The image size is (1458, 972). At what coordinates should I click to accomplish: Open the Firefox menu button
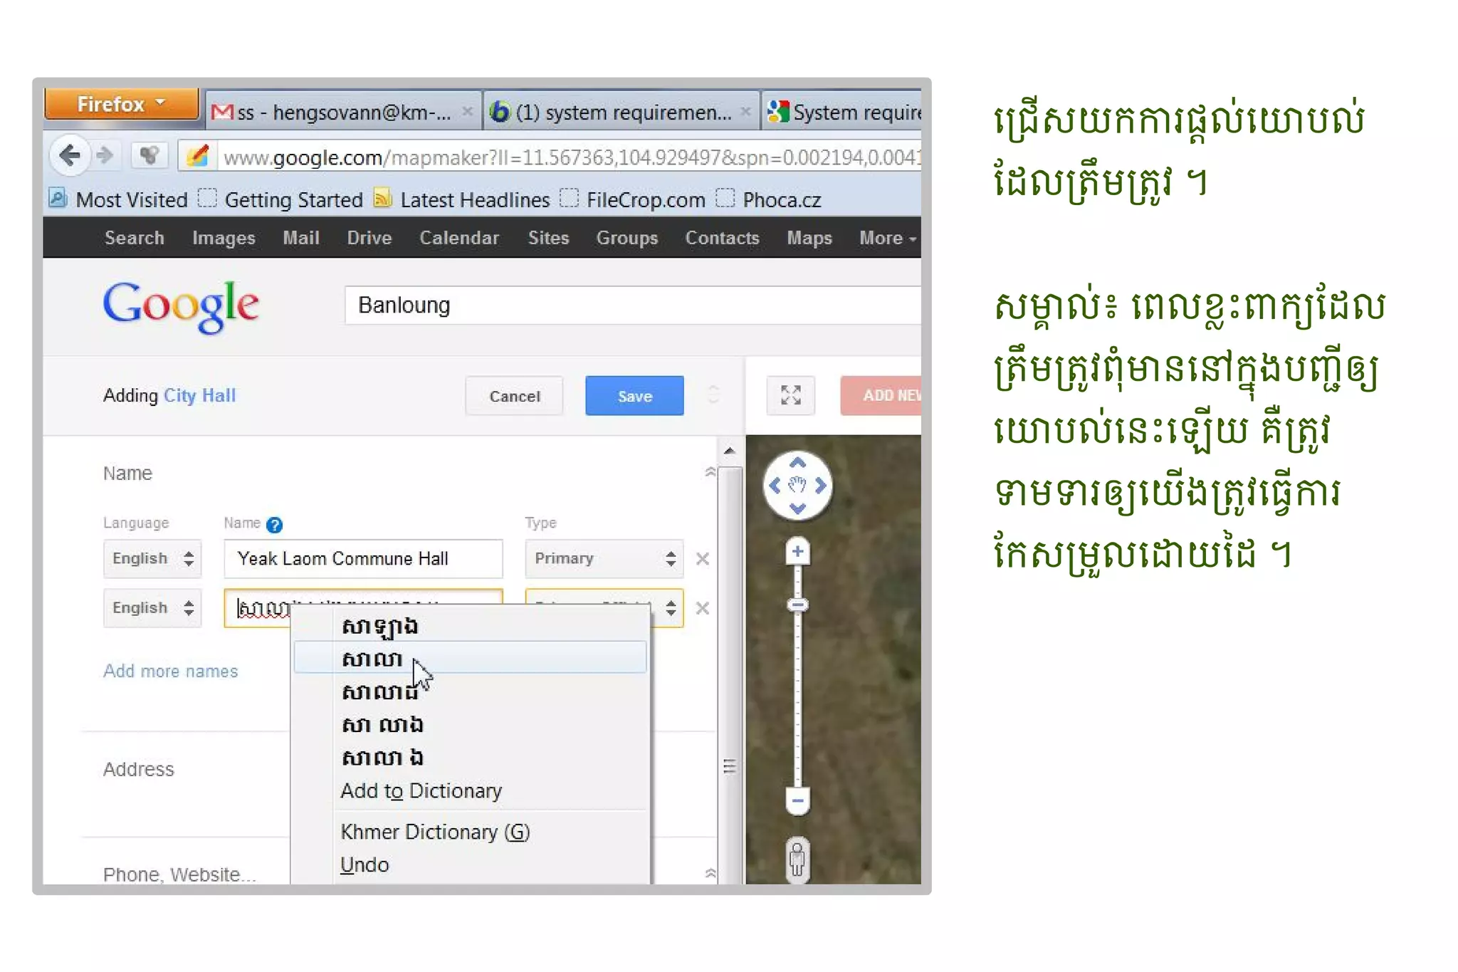(121, 104)
